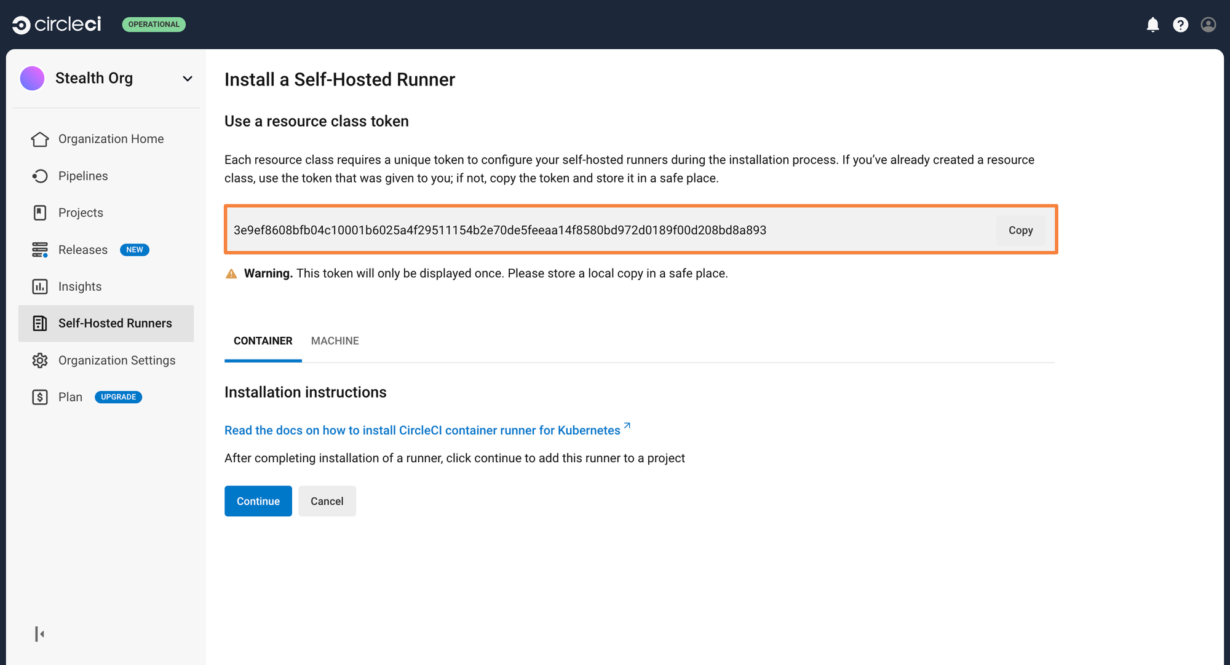Click the warning triangle icon
The width and height of the screenshot is (1230, 665).
tap(231, 273)
